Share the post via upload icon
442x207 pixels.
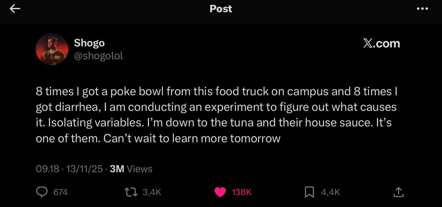click(398, 192)
